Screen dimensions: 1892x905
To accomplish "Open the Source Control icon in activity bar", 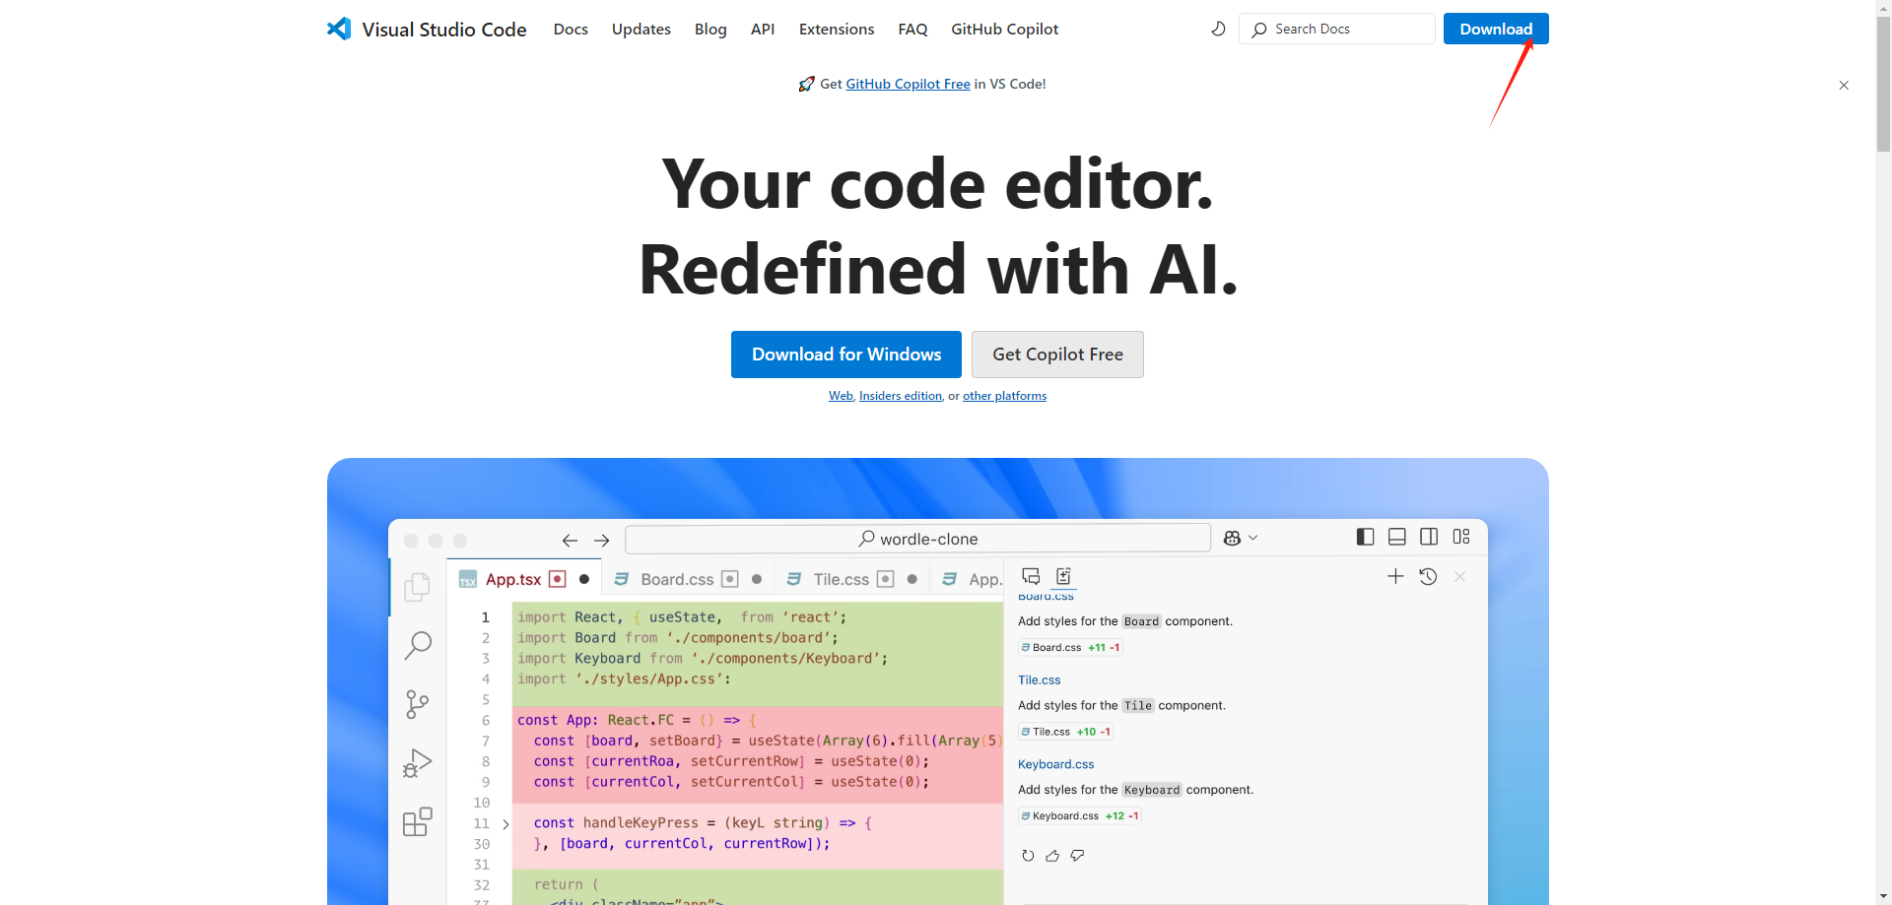I will [417, 704].
